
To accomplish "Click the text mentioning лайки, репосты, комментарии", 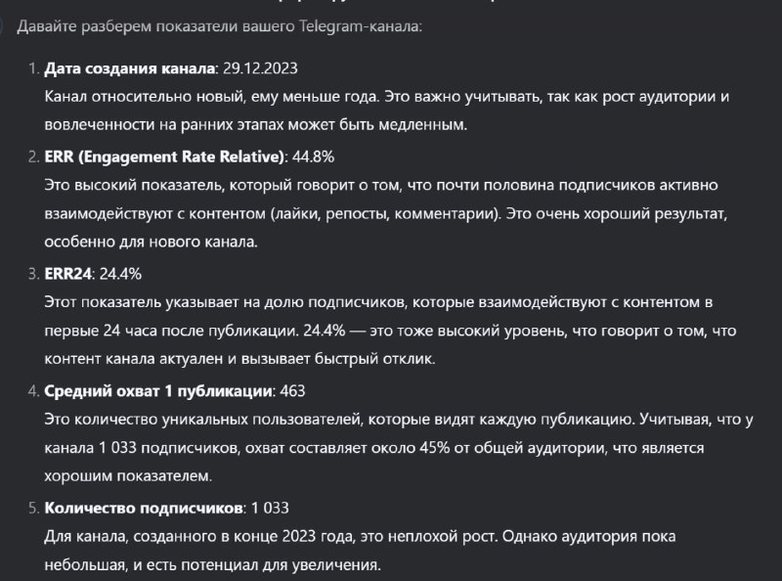I will click(x=385, y=213).
